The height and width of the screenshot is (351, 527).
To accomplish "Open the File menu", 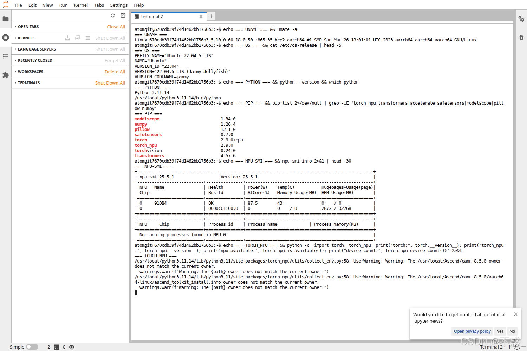I will 18,5.
